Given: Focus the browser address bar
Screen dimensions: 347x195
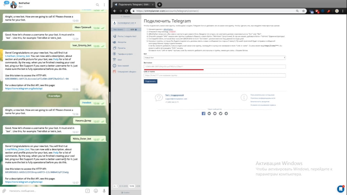Looking at the screenshot, I should coord(212,11).
